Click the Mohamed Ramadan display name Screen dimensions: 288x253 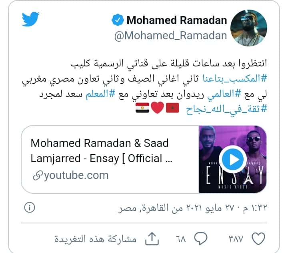tap(177, 20)
